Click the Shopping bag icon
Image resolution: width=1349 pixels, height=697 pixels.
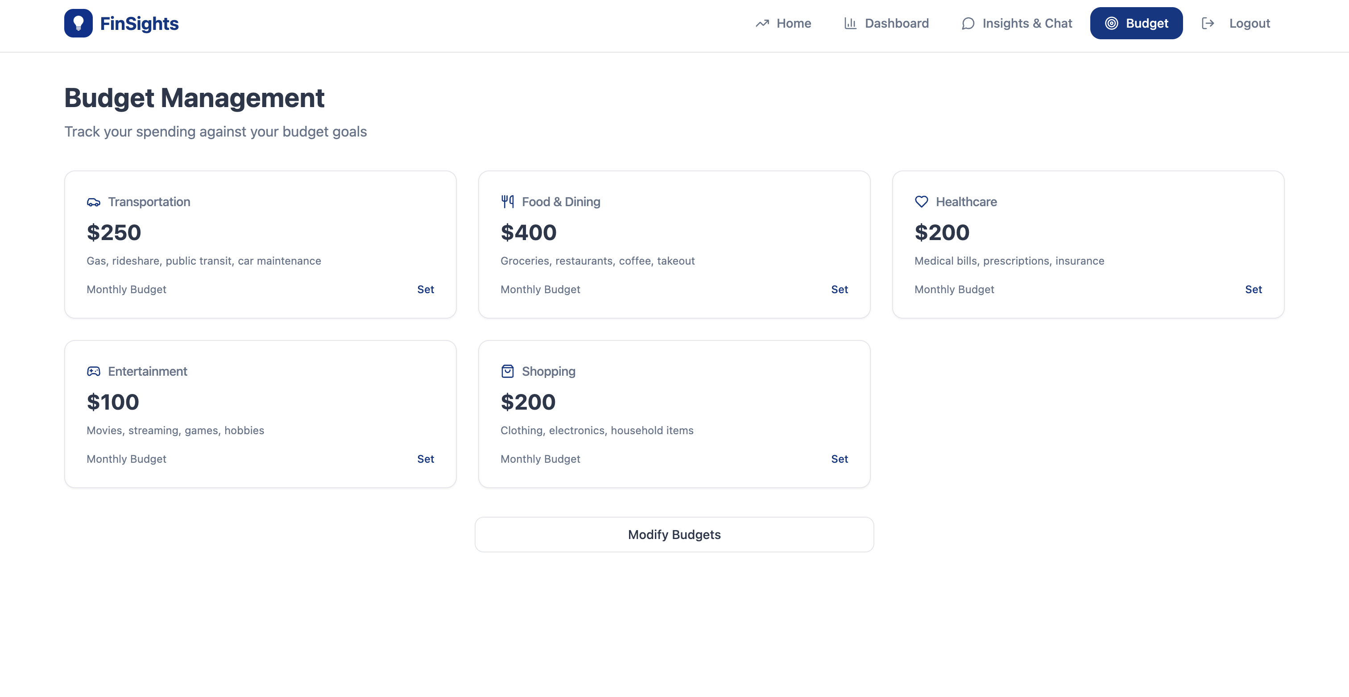[x=507, y=371]
